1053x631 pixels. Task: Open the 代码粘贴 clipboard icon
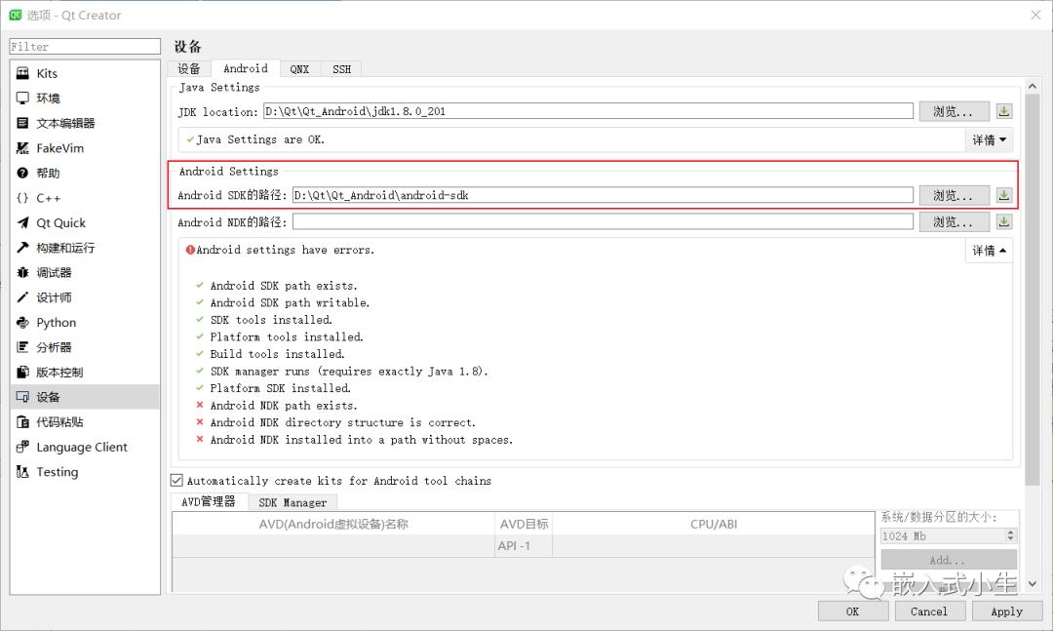click(x=22, y=422)
